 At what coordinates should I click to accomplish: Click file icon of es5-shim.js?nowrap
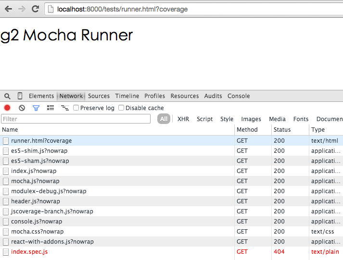coord(6,151)
